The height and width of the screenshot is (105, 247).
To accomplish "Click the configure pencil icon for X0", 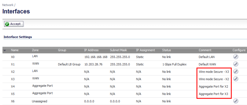I will [236, 57].
